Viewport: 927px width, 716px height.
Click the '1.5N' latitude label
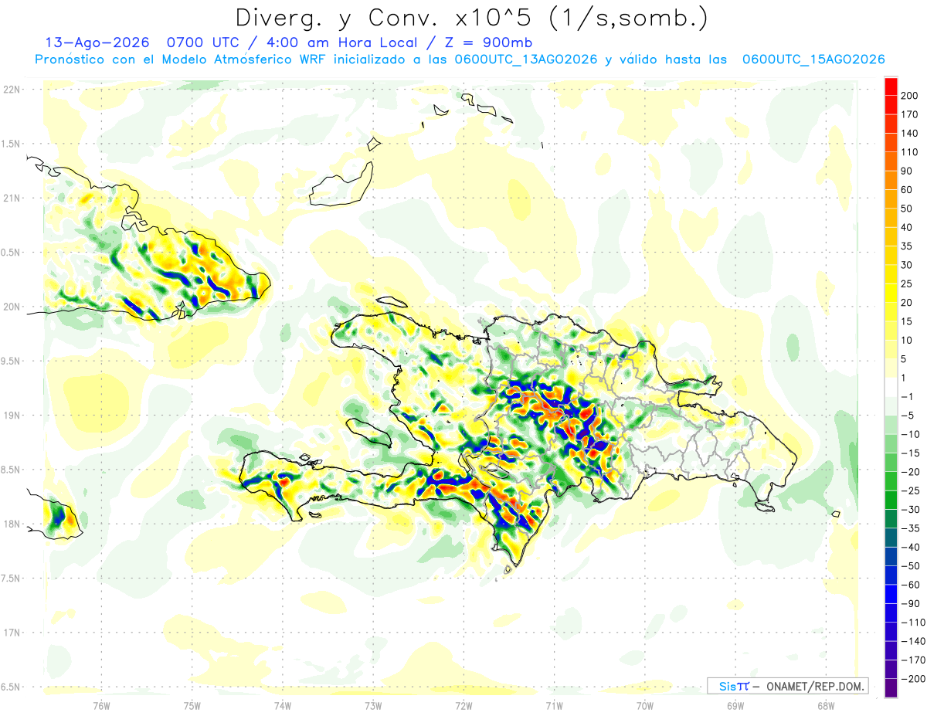[11, 144]
